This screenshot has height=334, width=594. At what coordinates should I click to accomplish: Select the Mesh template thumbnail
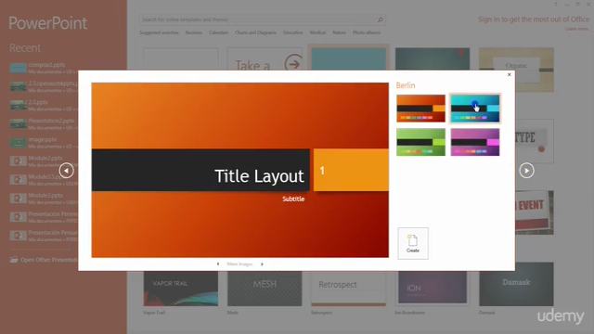click(265, 289)
